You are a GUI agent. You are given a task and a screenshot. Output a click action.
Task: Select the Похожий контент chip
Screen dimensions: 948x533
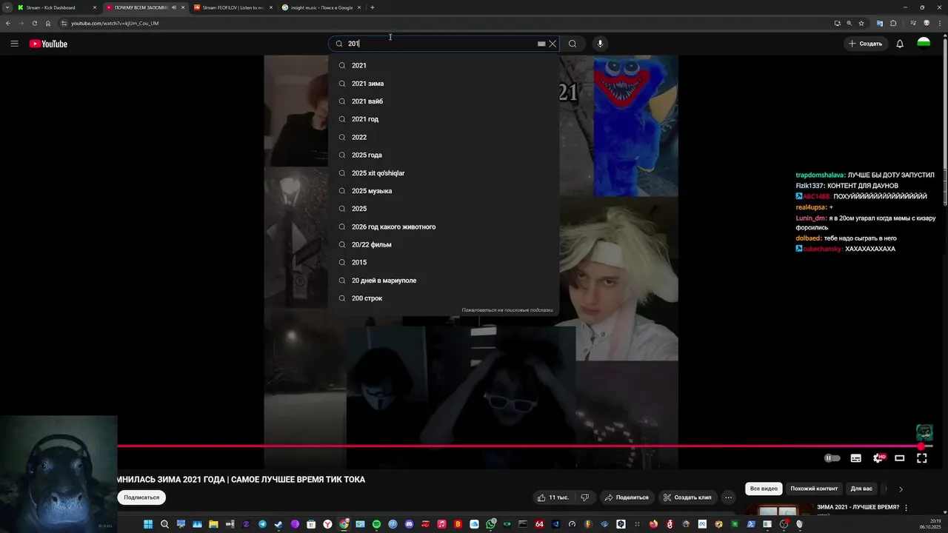point(814,489)
